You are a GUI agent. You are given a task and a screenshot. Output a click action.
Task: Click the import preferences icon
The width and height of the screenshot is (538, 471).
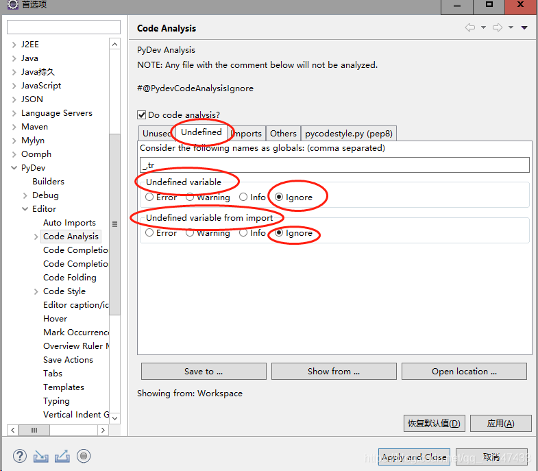(x=41, y=457)
